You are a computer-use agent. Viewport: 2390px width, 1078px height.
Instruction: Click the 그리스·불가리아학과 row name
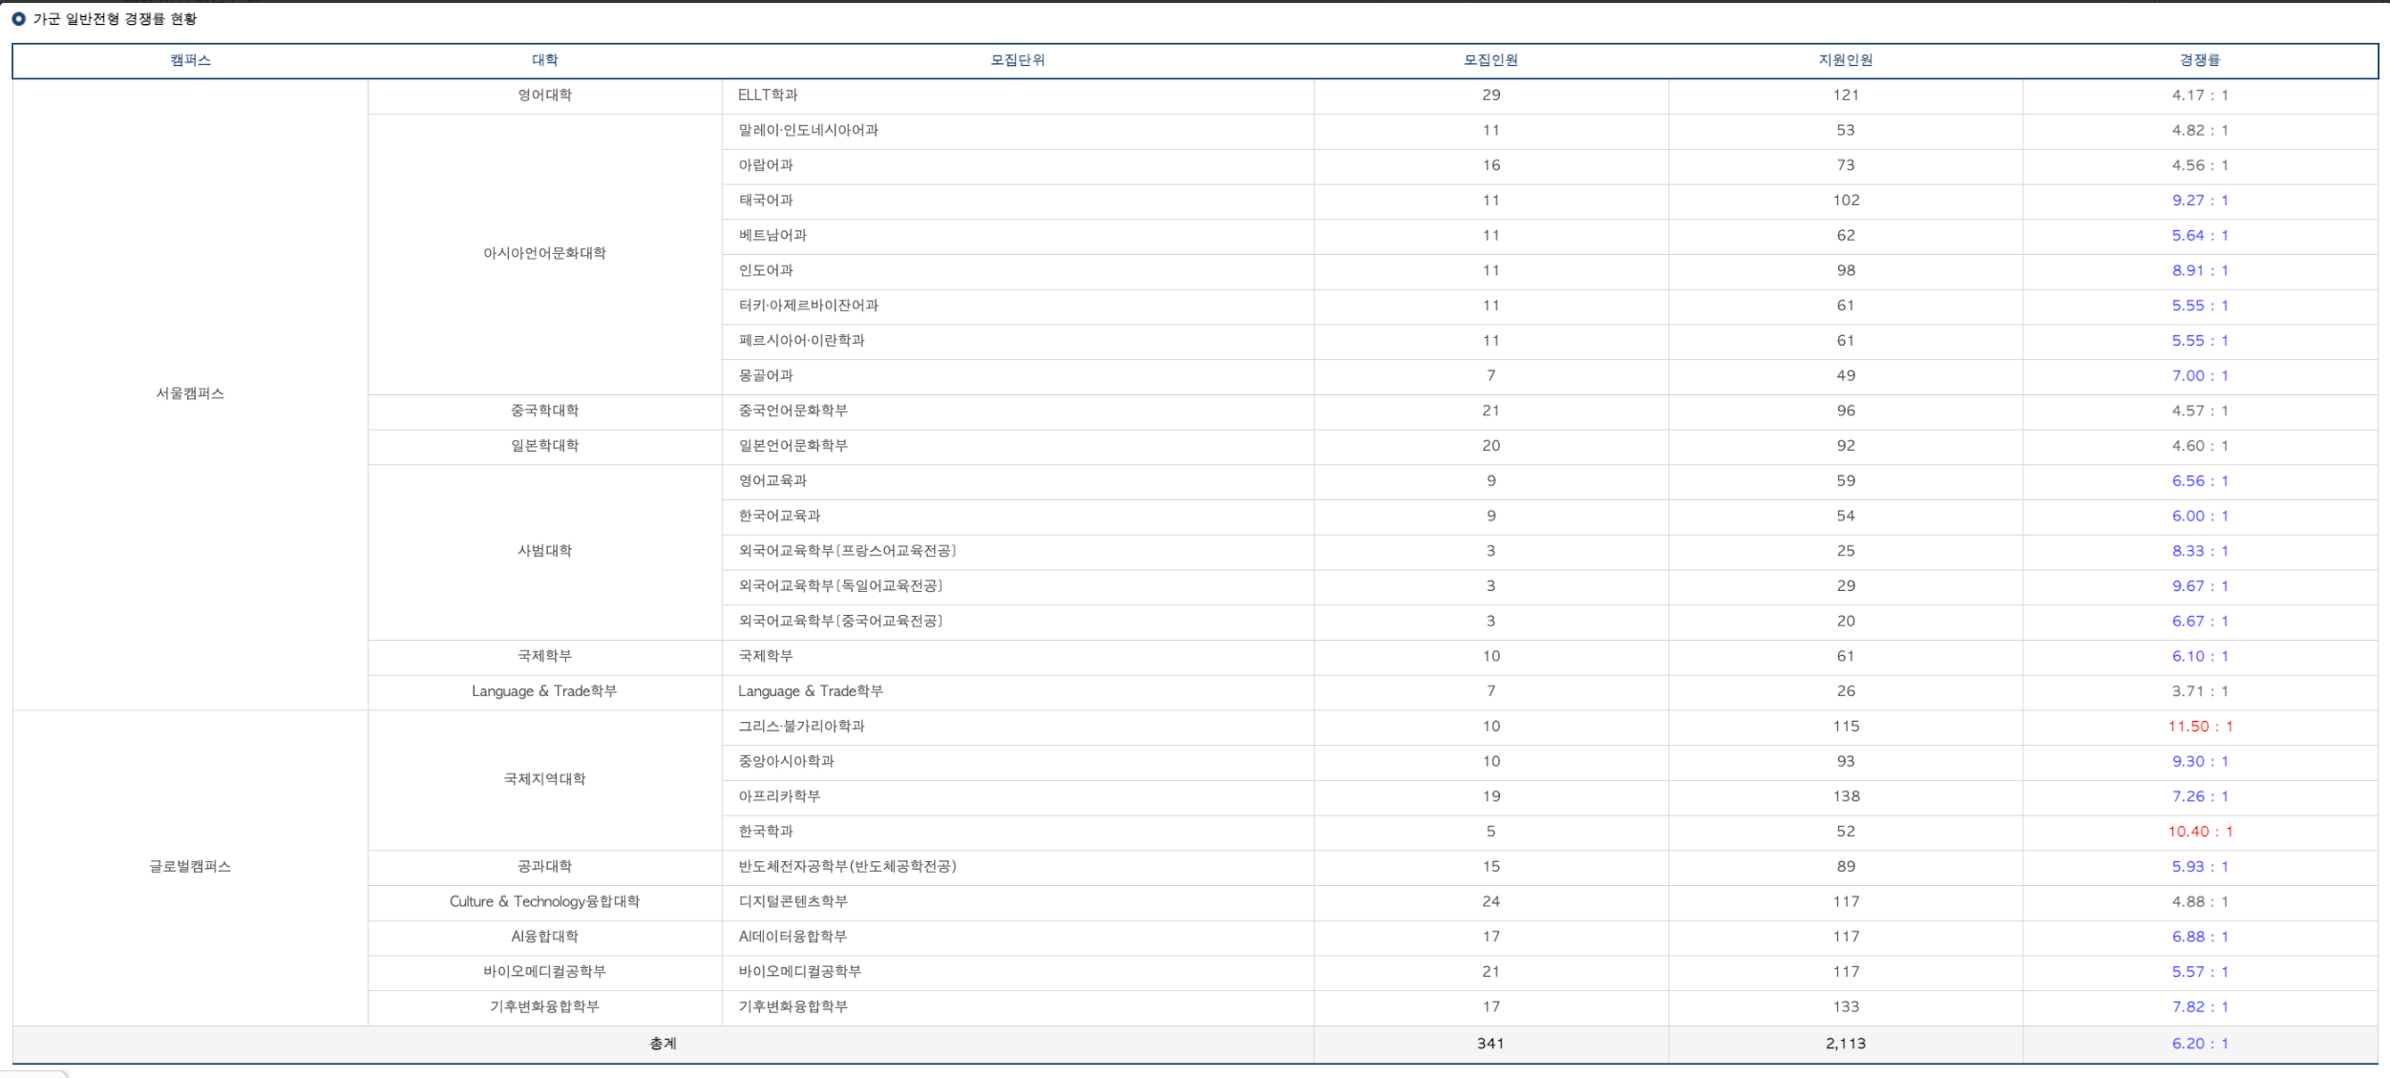point(801,727)
